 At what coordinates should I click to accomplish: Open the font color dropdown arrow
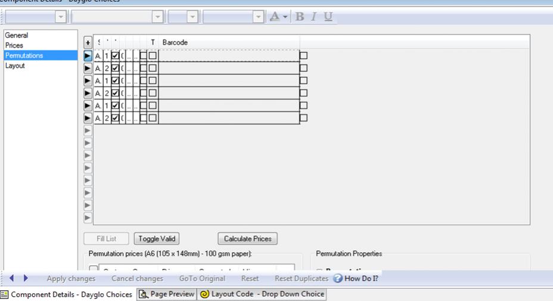285,17
